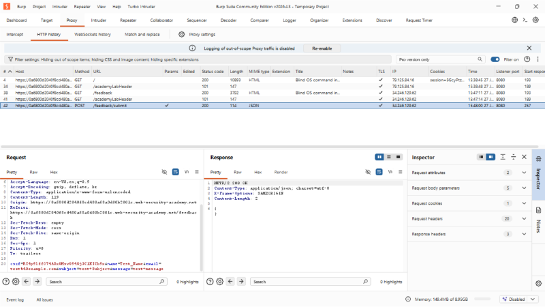Click the Re-enable button
Screen dimensions: 545x307
[322, 48]
